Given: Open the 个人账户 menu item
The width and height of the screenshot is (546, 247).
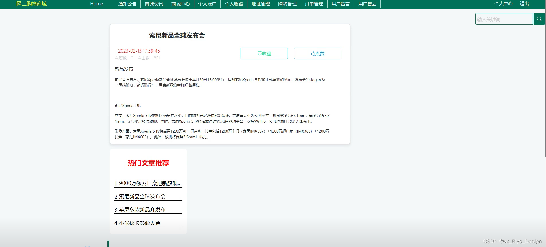Looking at the screenshot, I should pyautogui.click(x=207, y=4).
